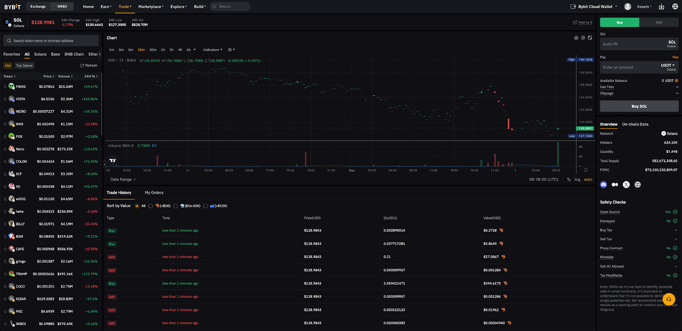Click the Qty Auto-fill input field

(639, 44)
